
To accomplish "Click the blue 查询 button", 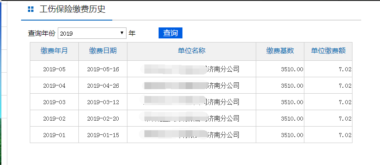I will pos(171,33).
